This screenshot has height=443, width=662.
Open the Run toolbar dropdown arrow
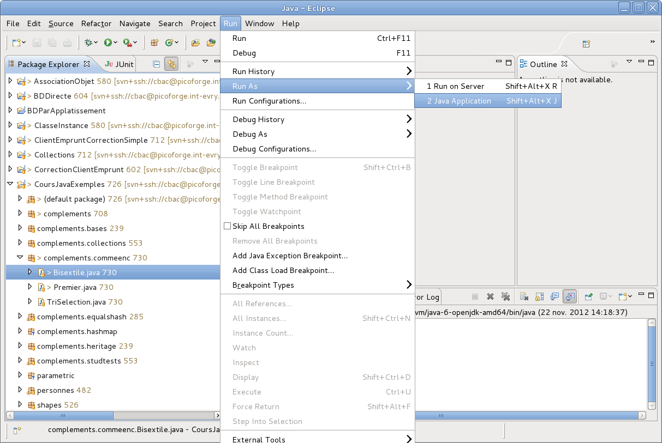point(116,43)
